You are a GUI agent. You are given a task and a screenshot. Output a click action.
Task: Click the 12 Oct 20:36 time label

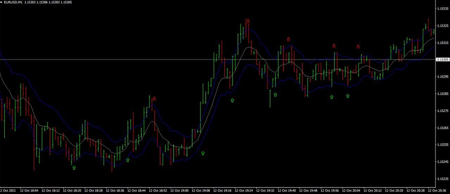pyautogui.click(x=437, y=190)
